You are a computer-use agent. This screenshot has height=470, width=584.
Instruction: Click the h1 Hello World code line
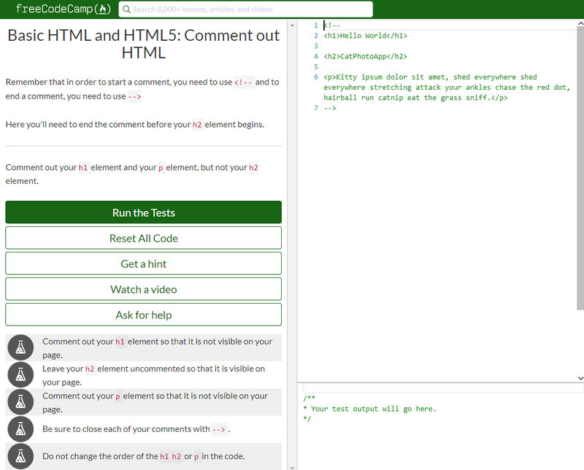point(366,36)
